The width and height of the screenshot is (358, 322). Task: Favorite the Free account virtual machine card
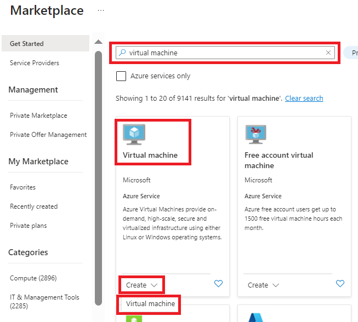click(x=340, y=284)
